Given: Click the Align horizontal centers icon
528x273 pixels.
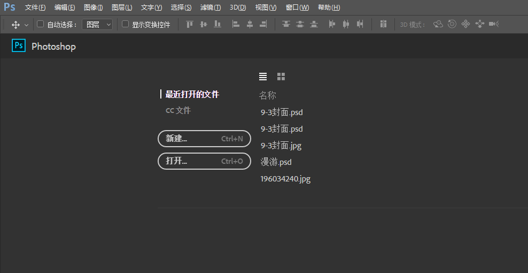Looking at the screenshot, I should [250, 24].
